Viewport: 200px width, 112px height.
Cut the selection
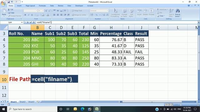pos(11,10)
